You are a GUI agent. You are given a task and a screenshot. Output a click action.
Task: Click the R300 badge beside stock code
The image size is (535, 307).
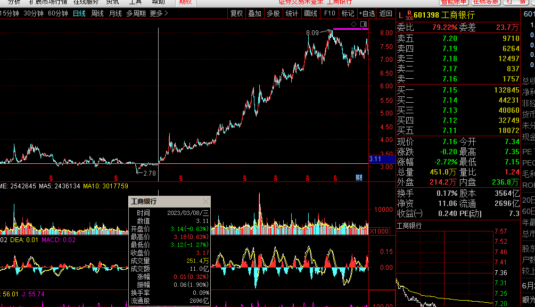pos(409,16)
